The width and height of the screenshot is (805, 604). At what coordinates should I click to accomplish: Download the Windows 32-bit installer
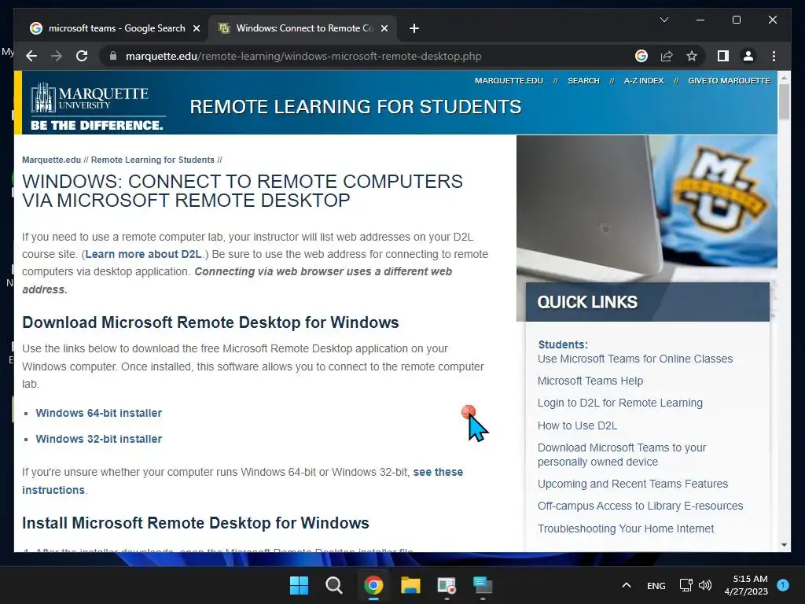(x=98, y=439)
